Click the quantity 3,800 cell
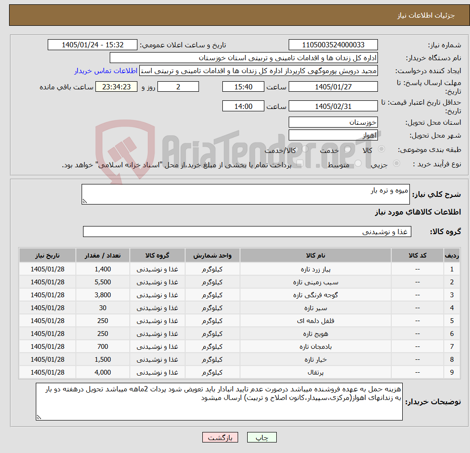 (103, 295)
